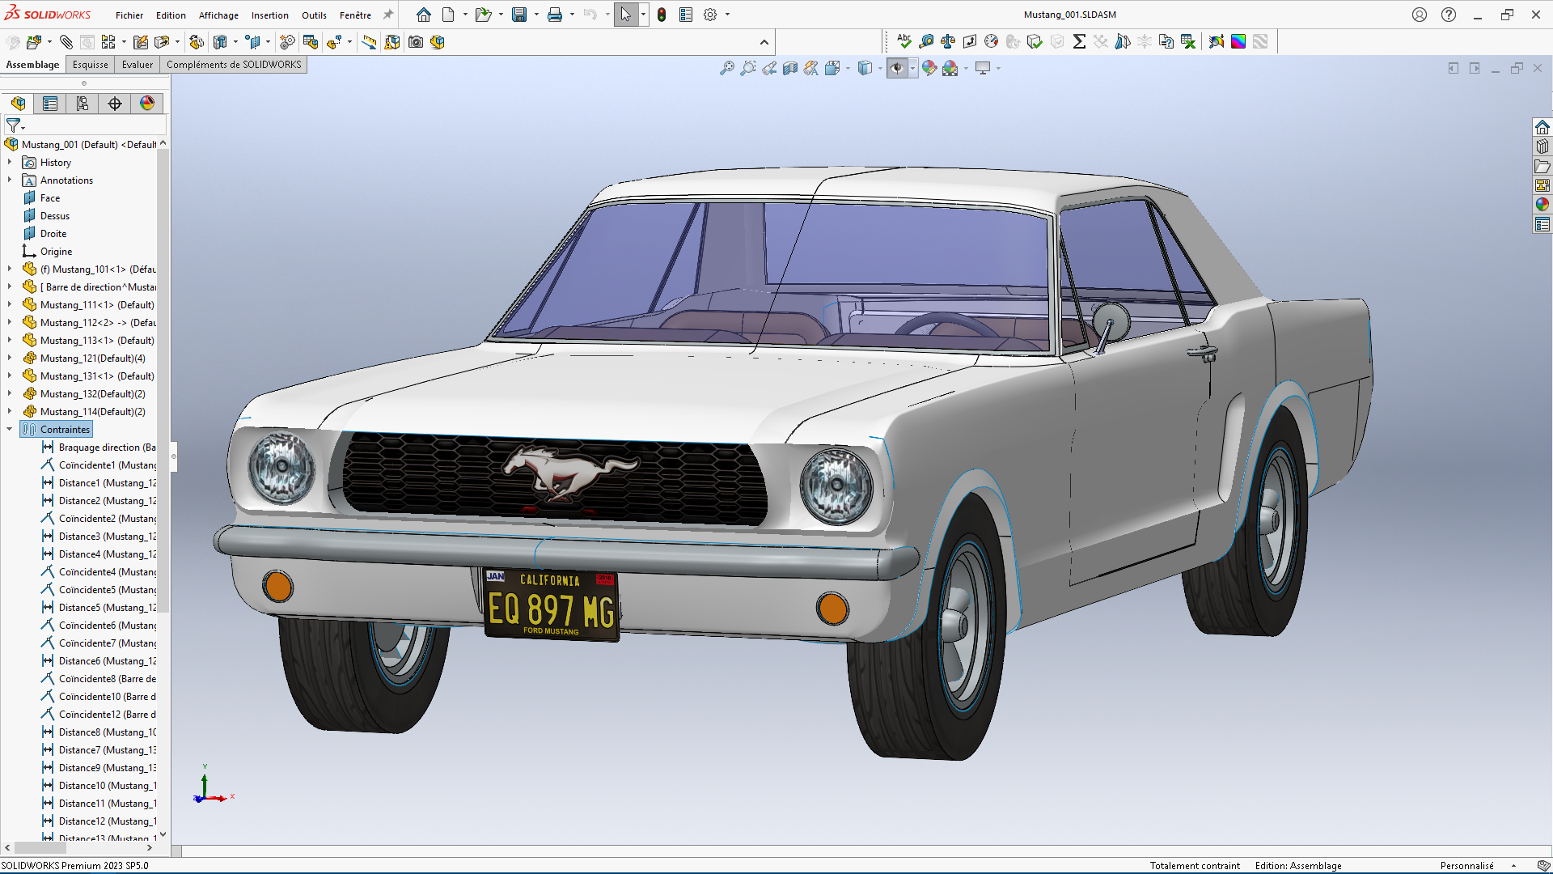Screen dimensions: 1553x874
Task: Open the File Properties icon next to Rebuild
Action: coord(686,15)
